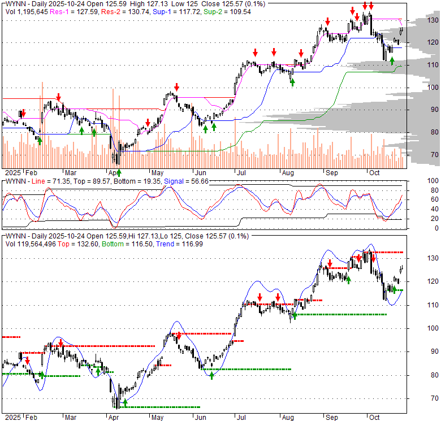Click the 'Bottom = 116.50' label in bottom chart

(127, 244)
